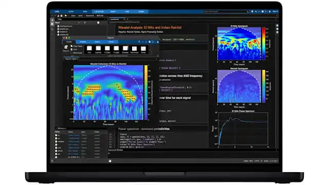Switch to the HOME tab

click(57, 11)
